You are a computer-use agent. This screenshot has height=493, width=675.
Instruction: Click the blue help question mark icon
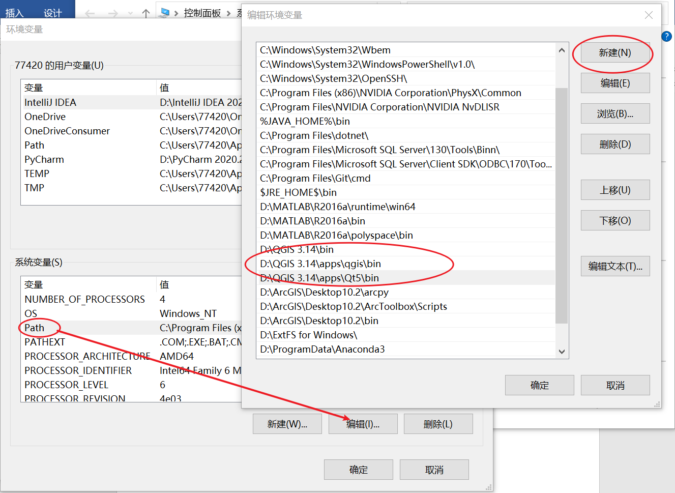(667, 36)
